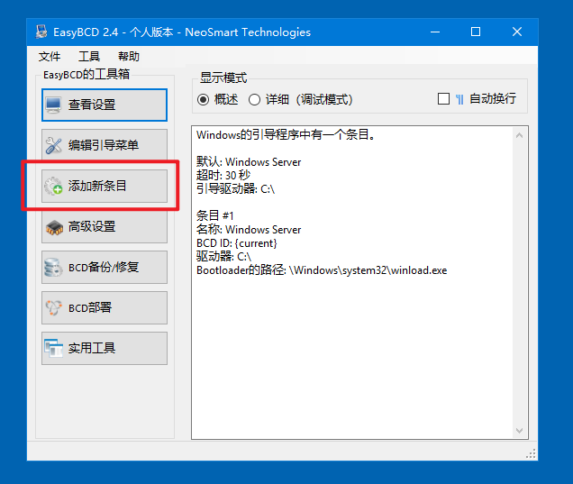The height and width of the screenshot is (484, 573).
Task: Click the deploy icon on BCD部署
Action: tap(53, 308)
